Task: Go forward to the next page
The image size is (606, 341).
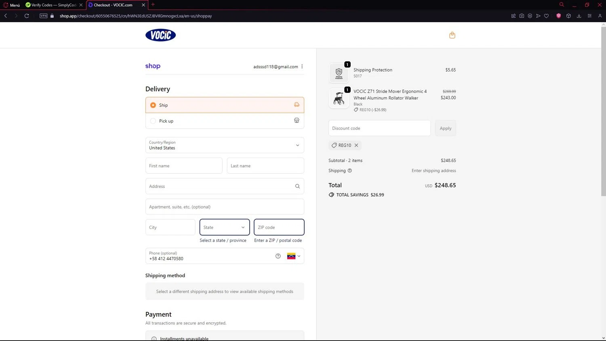Action: pyautogui.click(x=16, y=16)
